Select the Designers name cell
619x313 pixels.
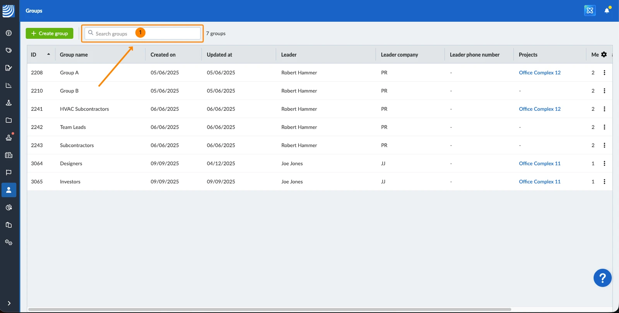(x=71, y=163)
